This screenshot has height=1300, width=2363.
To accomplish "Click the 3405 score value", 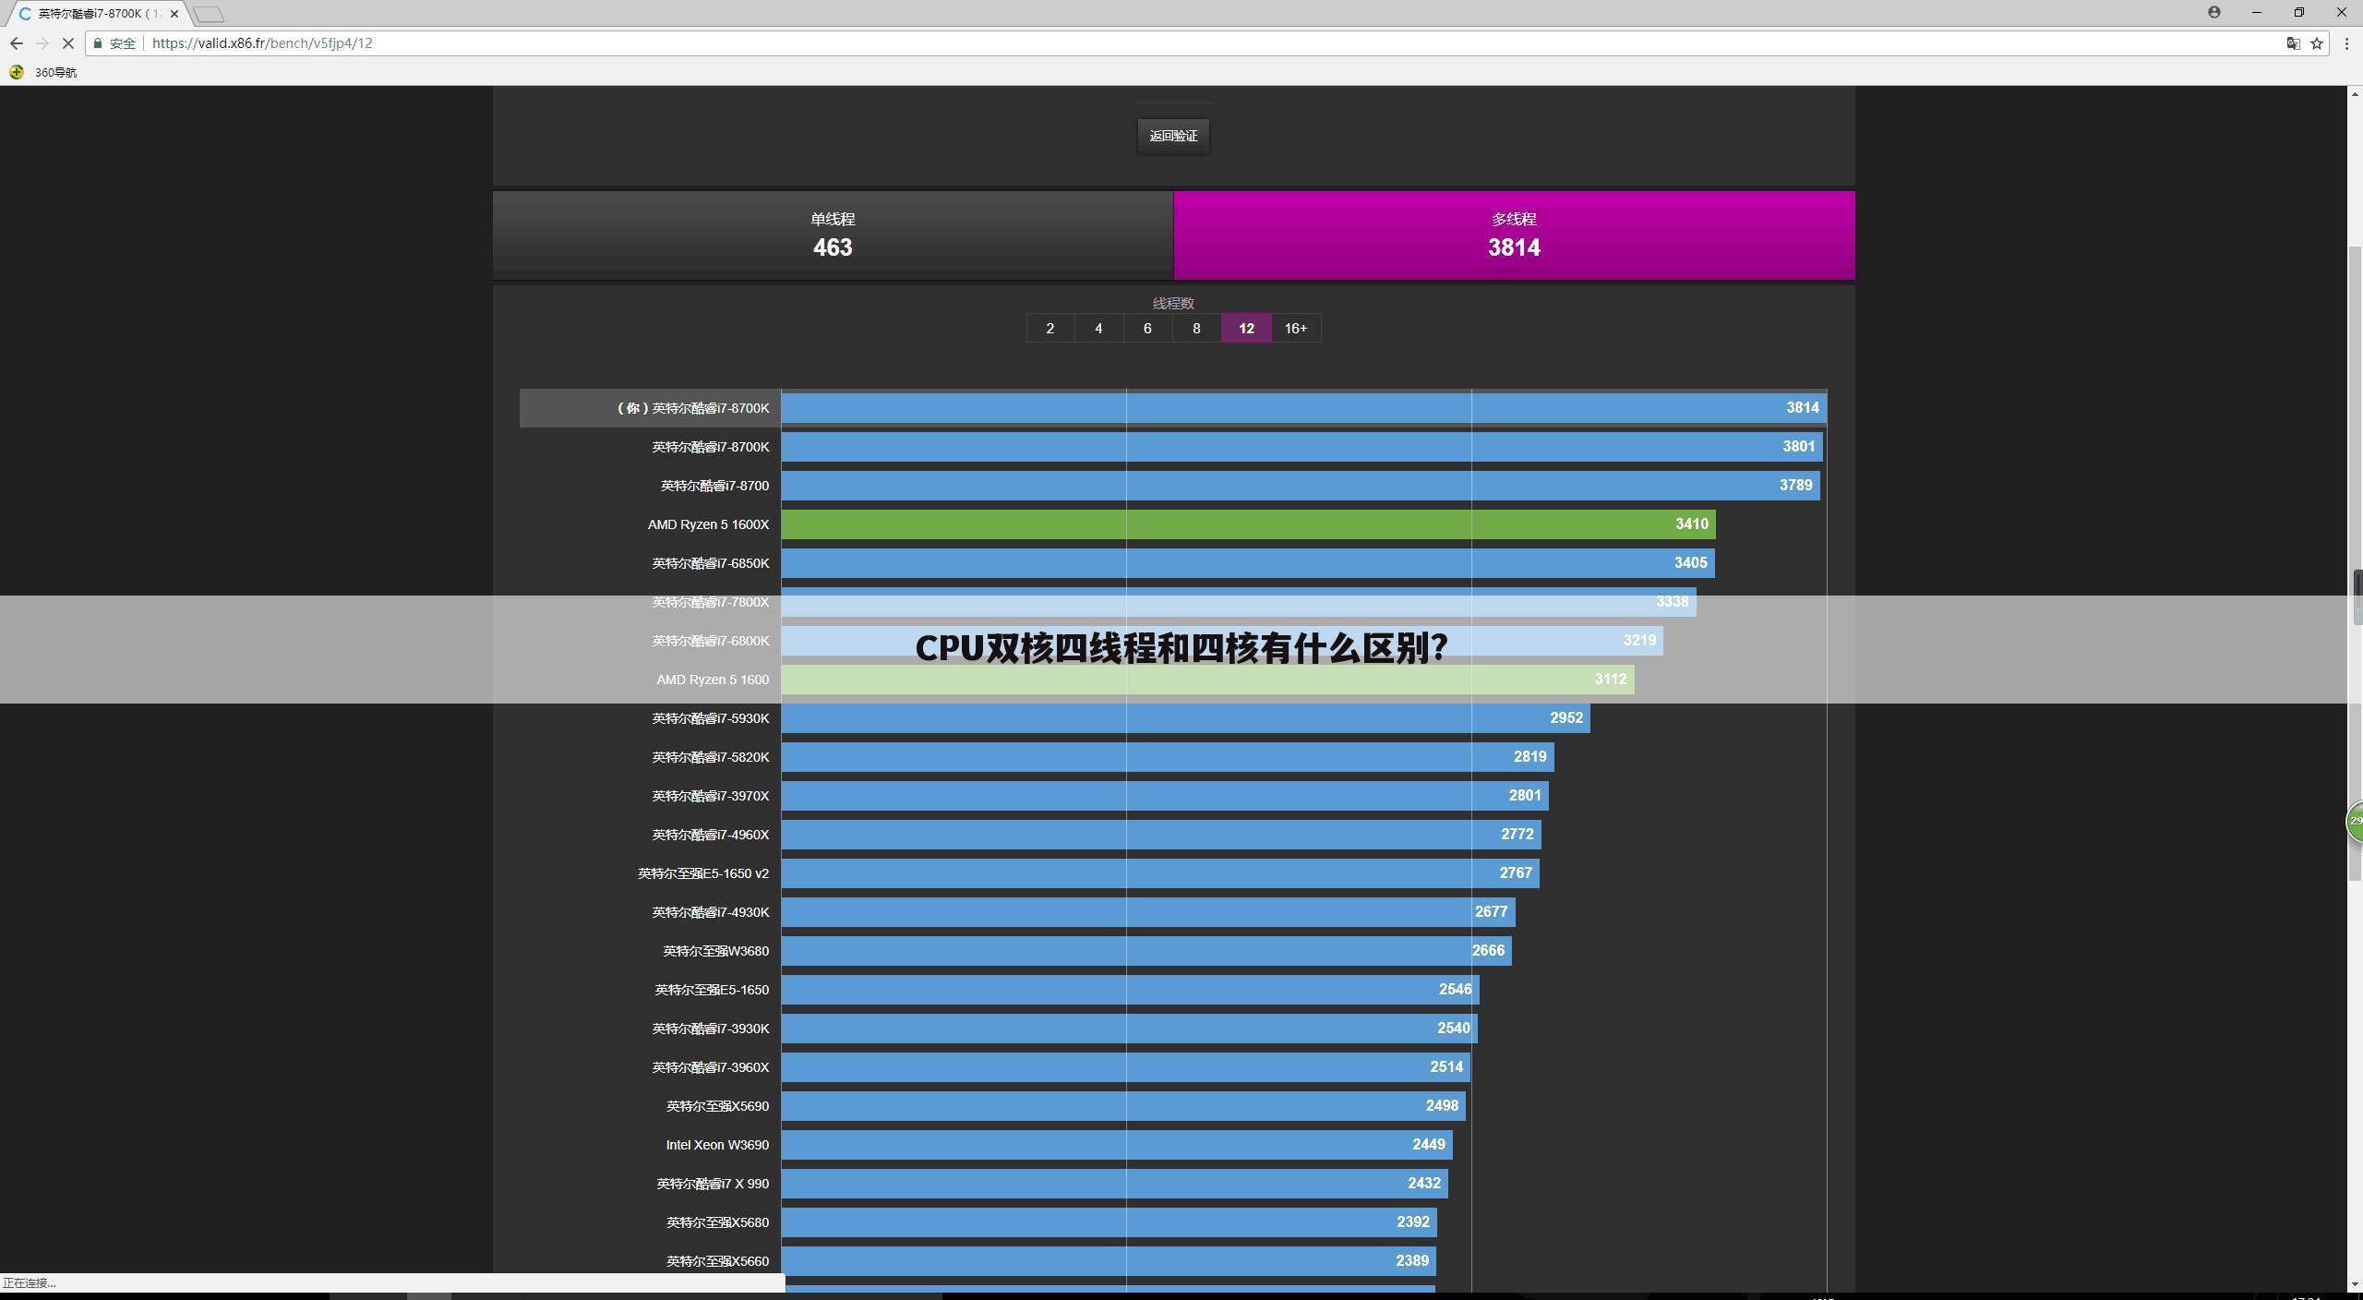I will tap(1691, 563).
